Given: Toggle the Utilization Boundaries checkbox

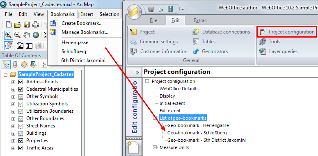Looking at the screenshot, I should tap(21, 111).
